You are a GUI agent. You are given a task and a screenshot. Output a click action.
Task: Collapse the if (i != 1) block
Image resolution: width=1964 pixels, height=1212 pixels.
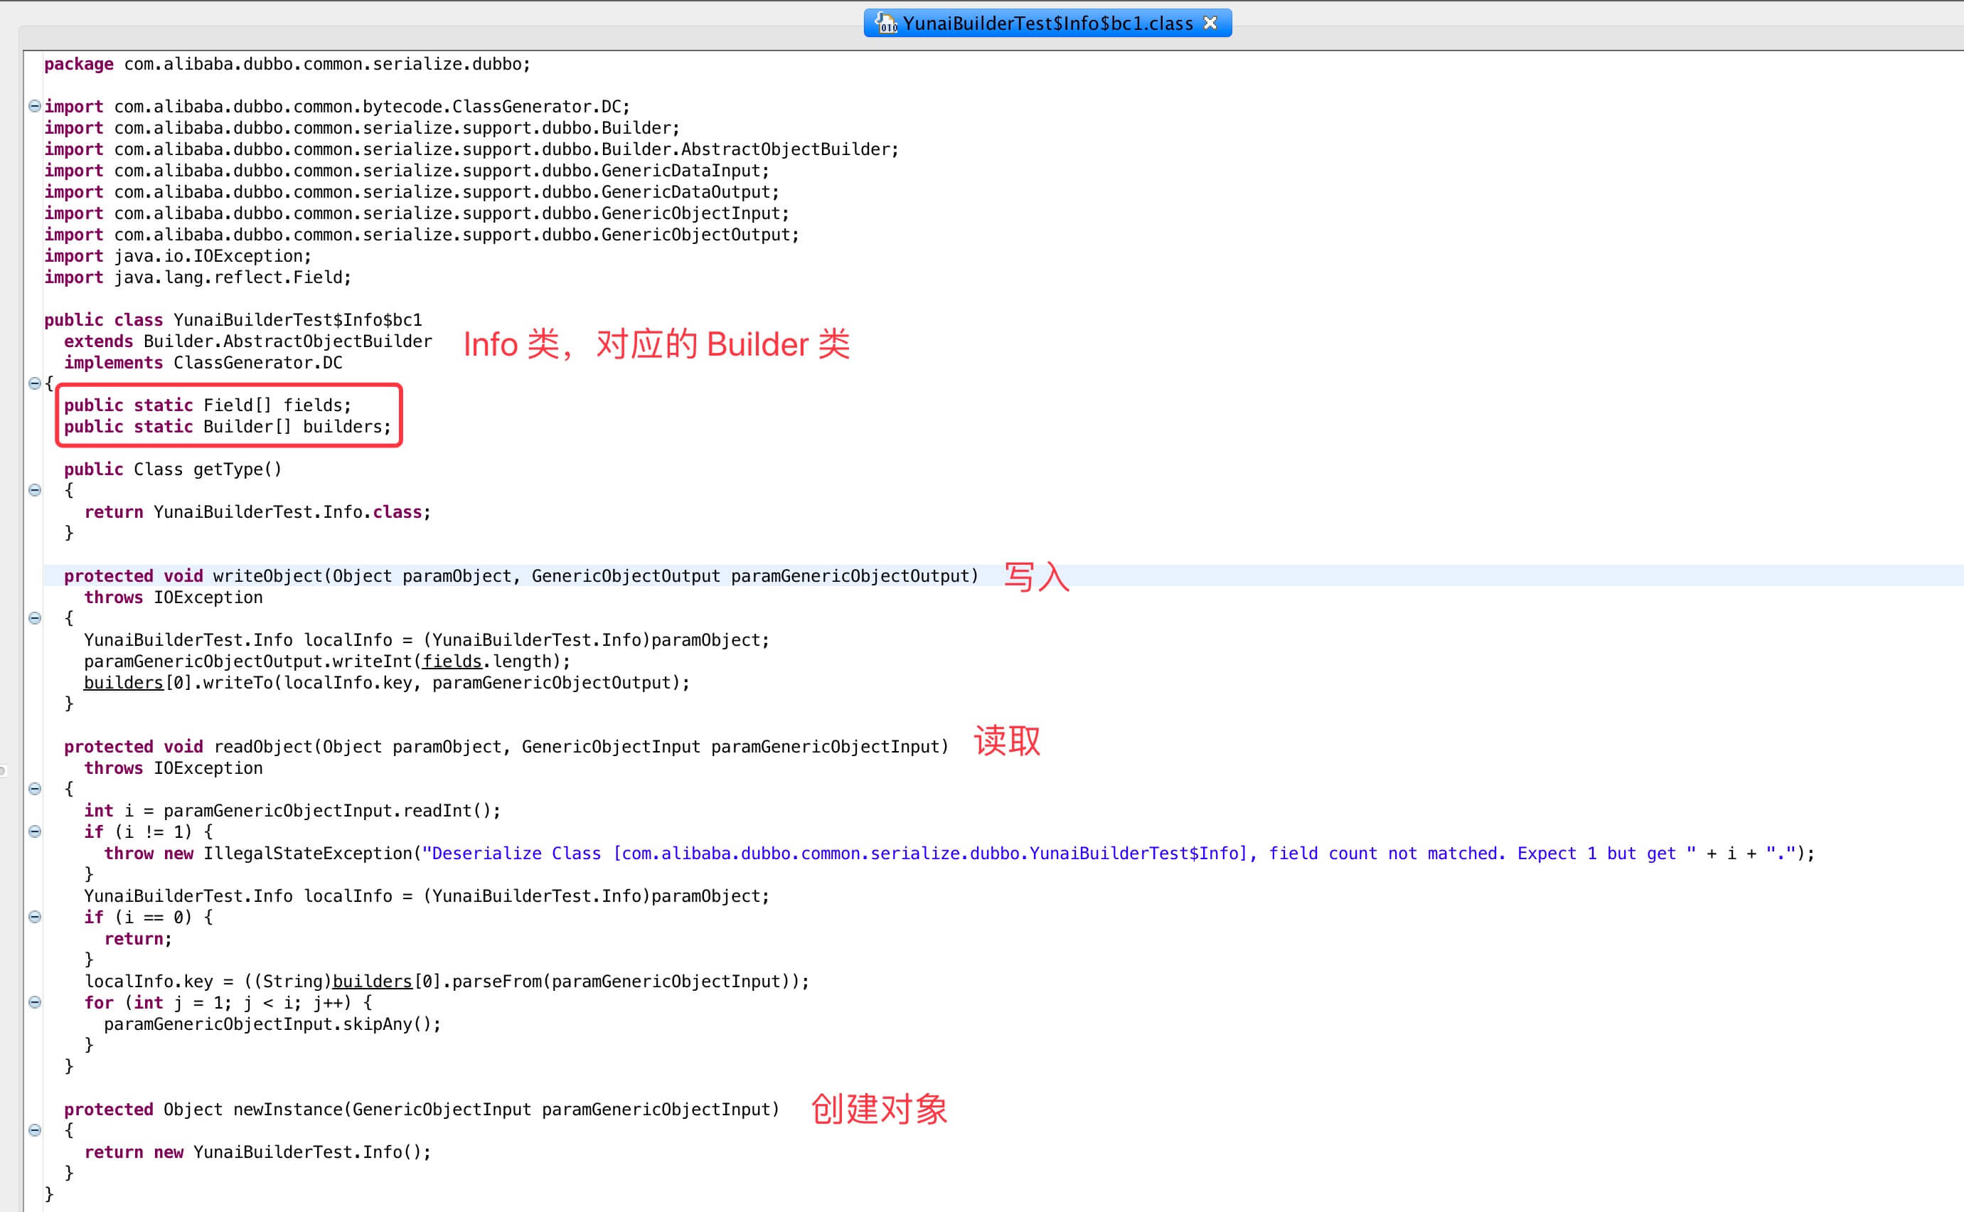click(34, 831)
